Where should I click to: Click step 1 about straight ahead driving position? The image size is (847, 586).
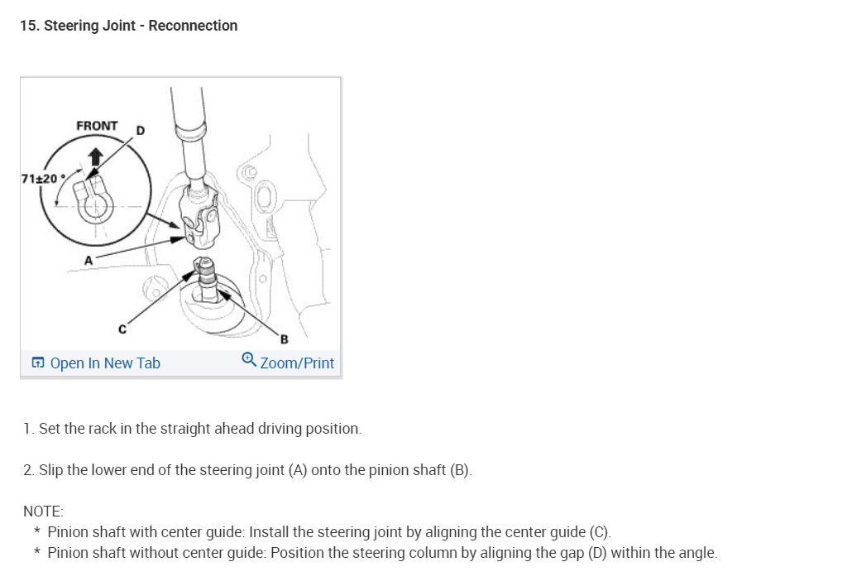192,429
